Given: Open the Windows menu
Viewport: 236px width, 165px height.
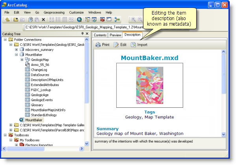Looking at the screenshot, I should coord(95,13).
